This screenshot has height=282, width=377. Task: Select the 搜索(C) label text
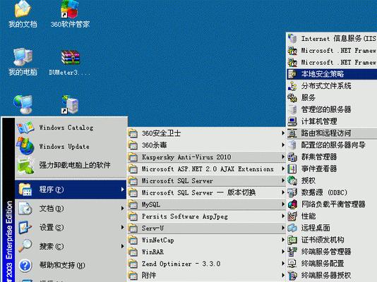[52, 246]
